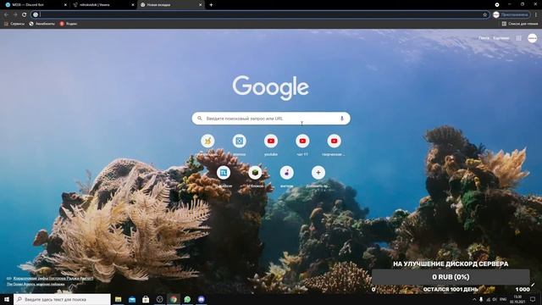Screen dimensions: 542x305
Task: Open the green Minecraft block shortcut tile
Action: (x=255, y=173)
